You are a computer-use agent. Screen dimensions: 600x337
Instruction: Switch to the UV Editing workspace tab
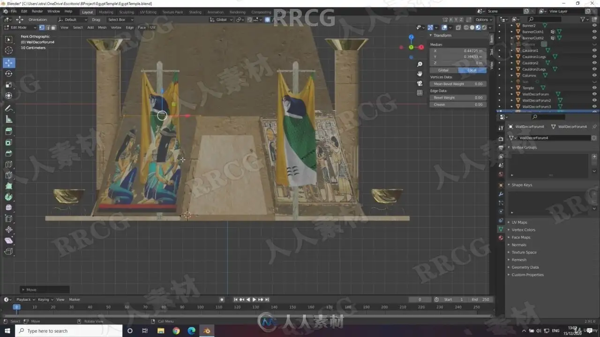[x=148, y=12]
